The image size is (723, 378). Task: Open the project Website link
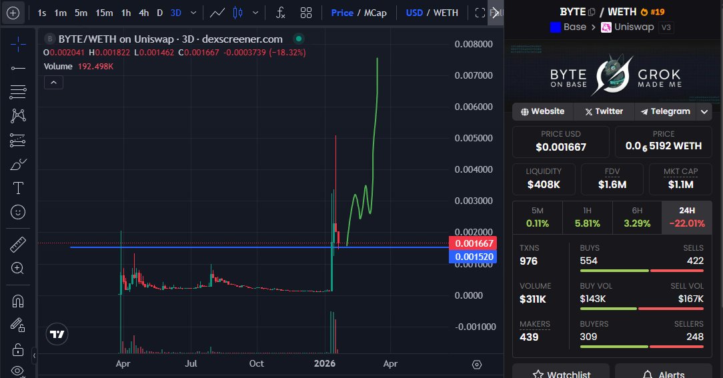pyautogui.click(x=543, y=111)
